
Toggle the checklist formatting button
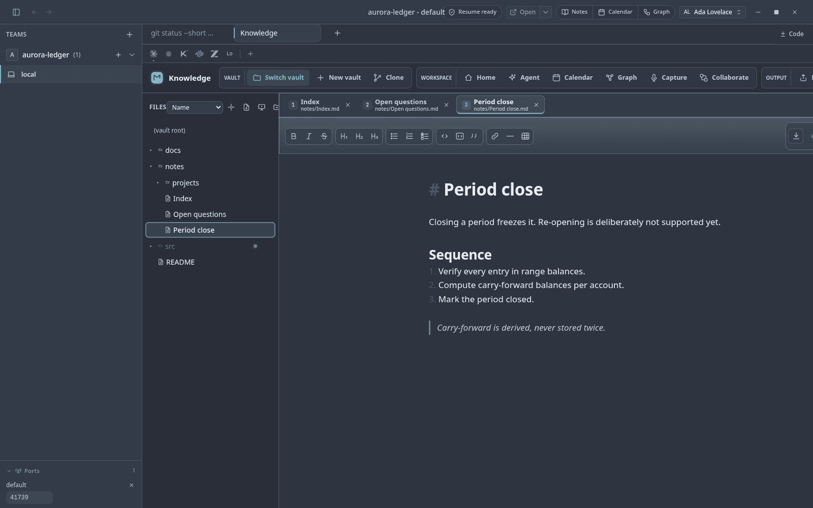(425, 136)
